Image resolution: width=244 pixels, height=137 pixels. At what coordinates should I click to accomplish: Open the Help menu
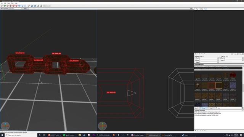point(16,3)
